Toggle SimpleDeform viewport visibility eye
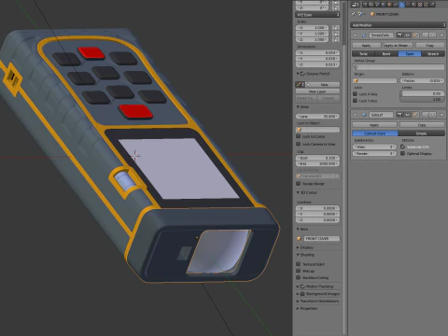 tap(407, 35)
